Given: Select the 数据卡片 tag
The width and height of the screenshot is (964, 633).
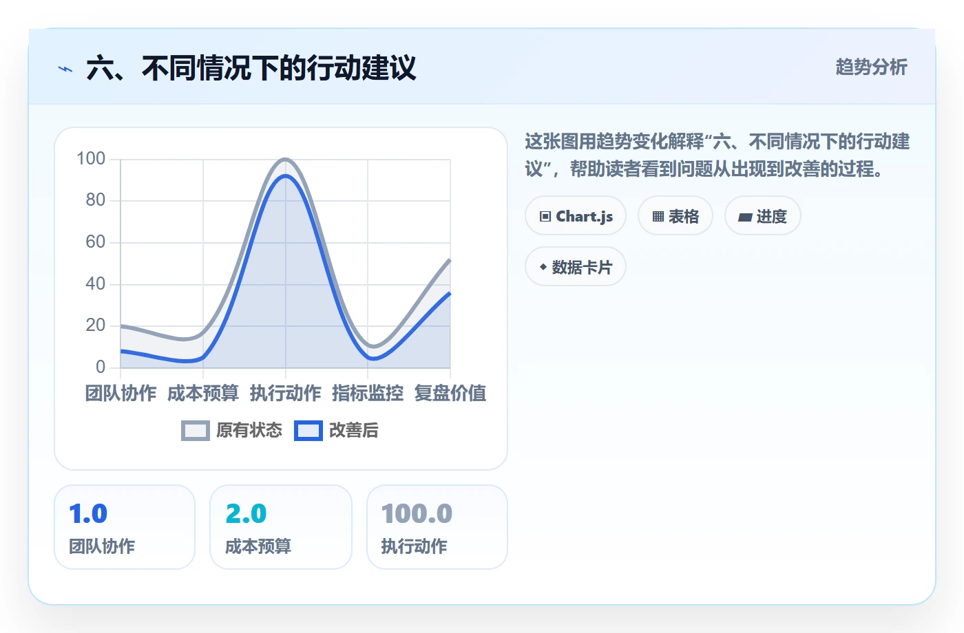Looking at the screenshot, I should [x=576, y=267].
